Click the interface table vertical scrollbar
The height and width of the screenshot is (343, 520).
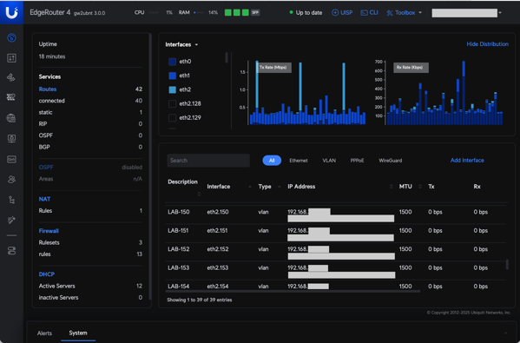pos(507,264)
